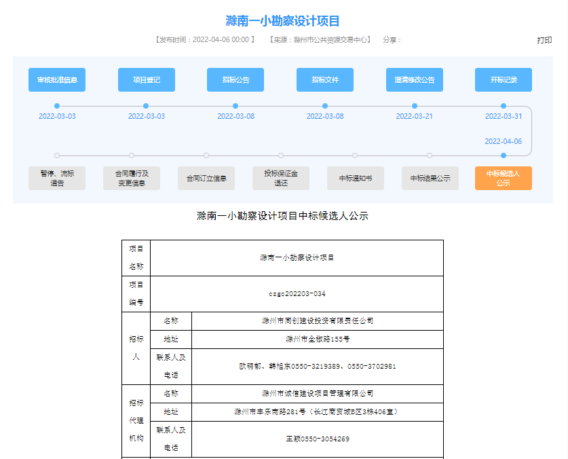Open the 项目登记 stage
568x459 pixels.
[147, 80]
